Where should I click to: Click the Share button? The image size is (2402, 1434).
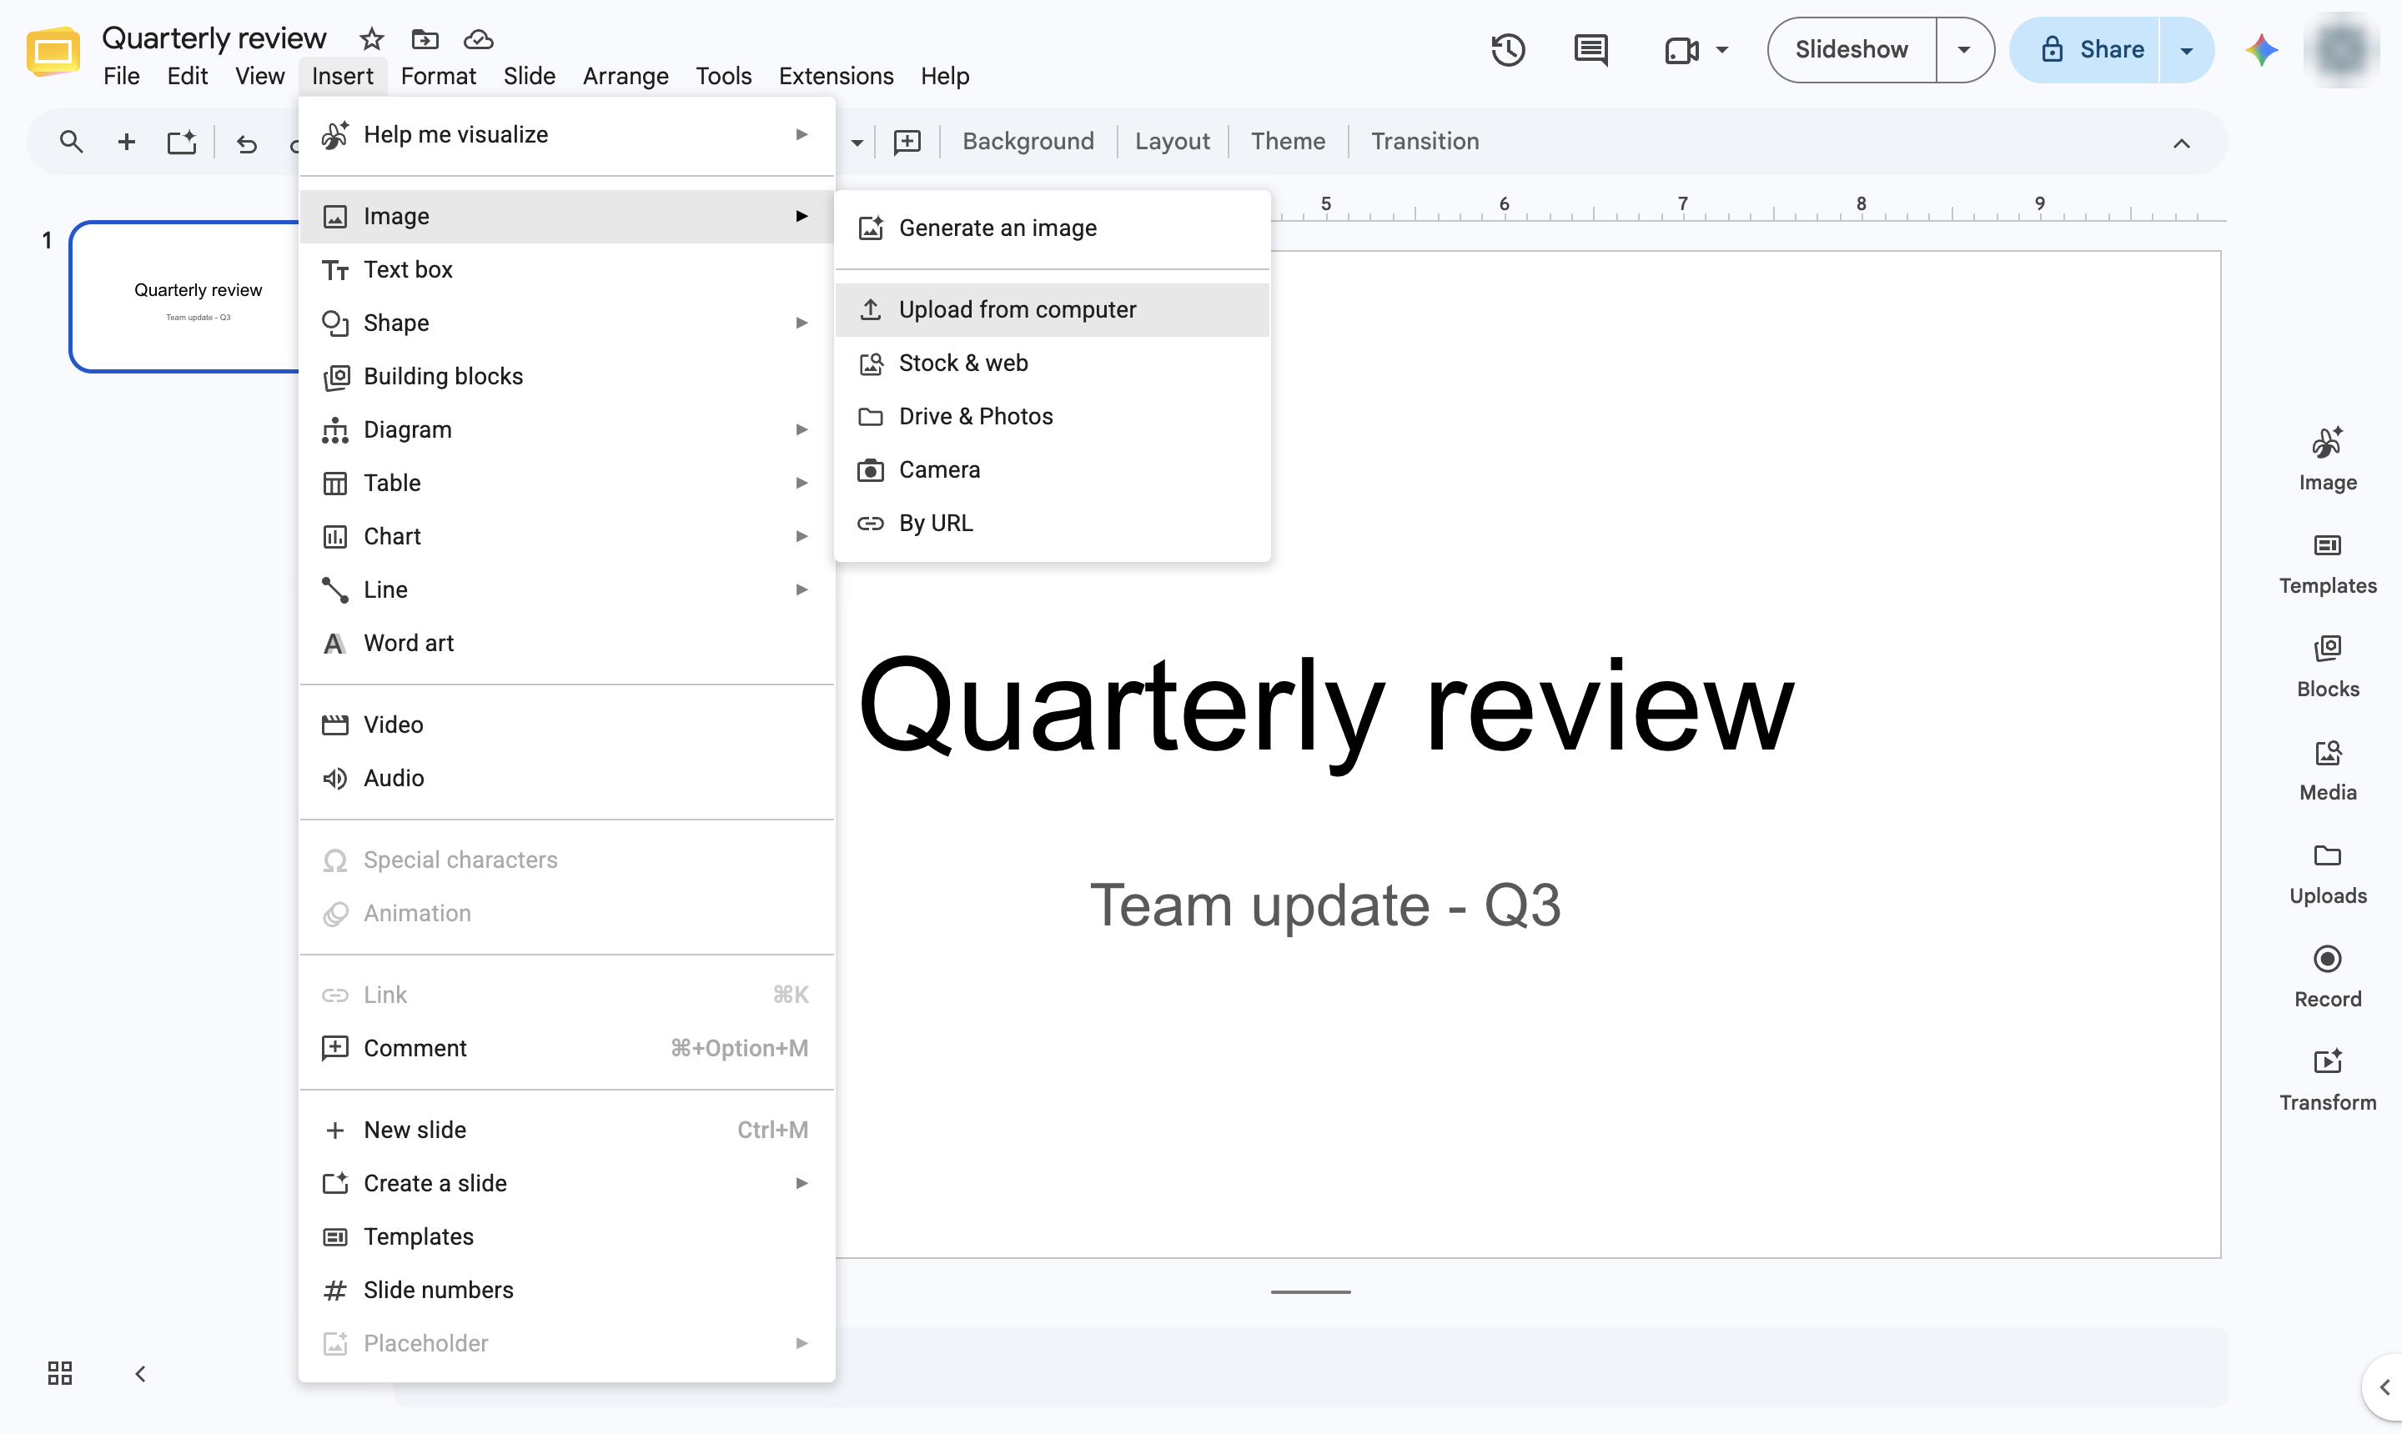coord(2084,50)
